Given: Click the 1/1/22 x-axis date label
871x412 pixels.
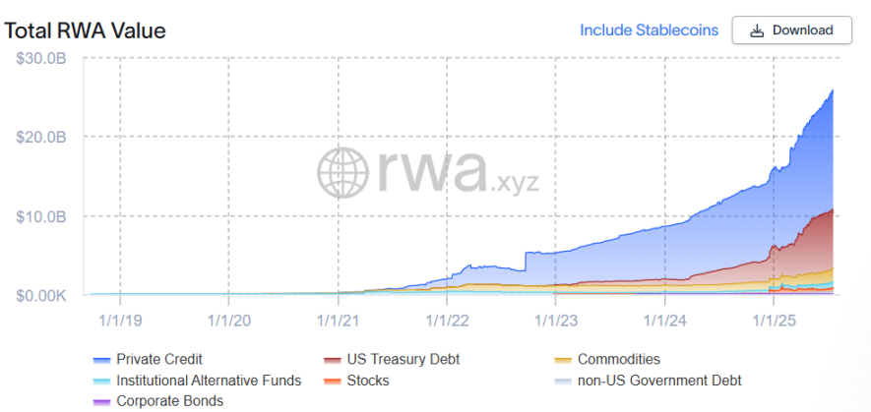Looking at the screenshot, I should coord(446,320).
